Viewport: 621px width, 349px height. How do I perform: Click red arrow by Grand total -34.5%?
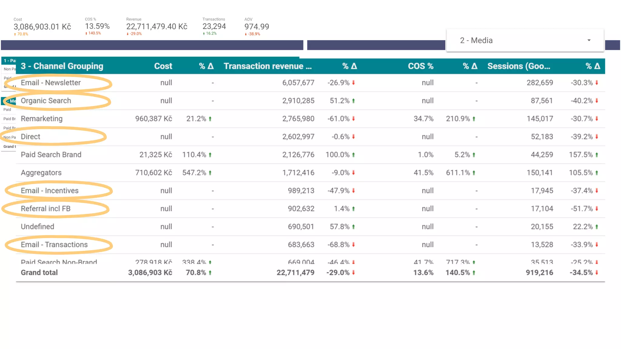[x=597, y=273]
